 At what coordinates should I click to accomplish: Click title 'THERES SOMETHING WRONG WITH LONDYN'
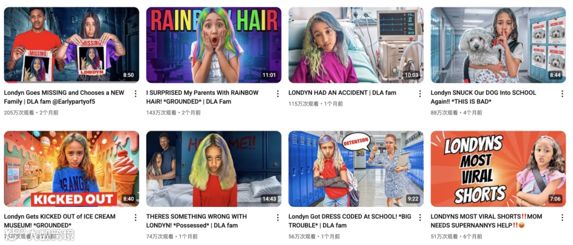coord(197,221)
